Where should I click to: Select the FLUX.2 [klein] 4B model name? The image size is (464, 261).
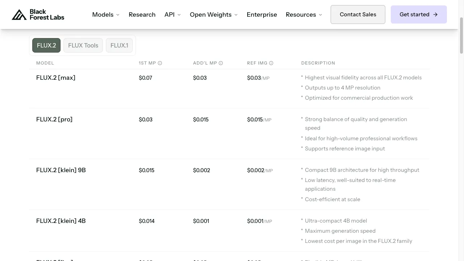tap(61, 221)
